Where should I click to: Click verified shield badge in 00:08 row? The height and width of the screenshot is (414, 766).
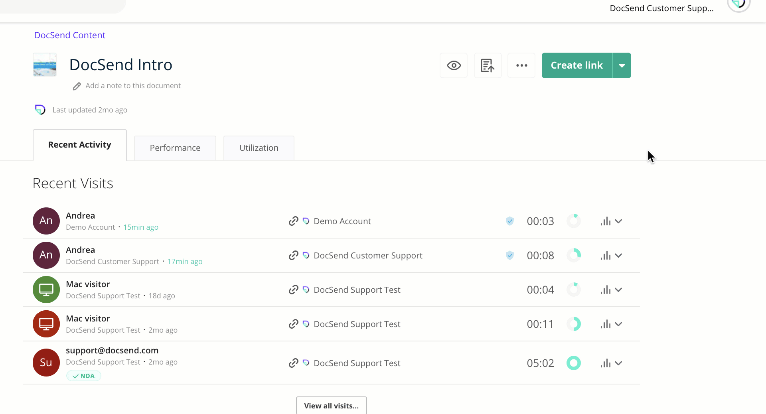[x=510, y=255]
